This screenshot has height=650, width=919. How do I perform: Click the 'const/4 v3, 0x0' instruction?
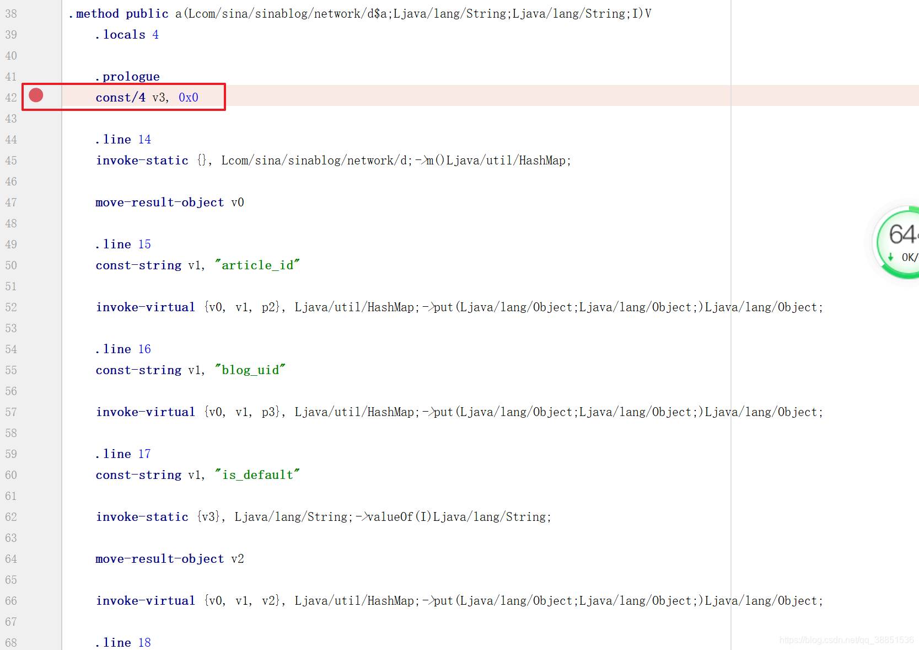(147, 98)
